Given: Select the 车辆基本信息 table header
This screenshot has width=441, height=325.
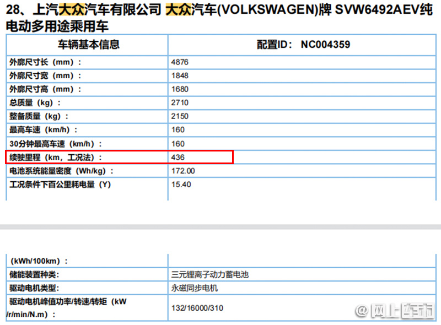Looking at the screenshot, I should click(89, 45).
